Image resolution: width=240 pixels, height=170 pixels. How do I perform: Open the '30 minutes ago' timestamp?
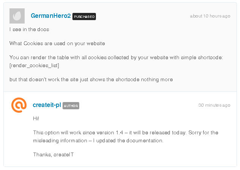[214, 105]
